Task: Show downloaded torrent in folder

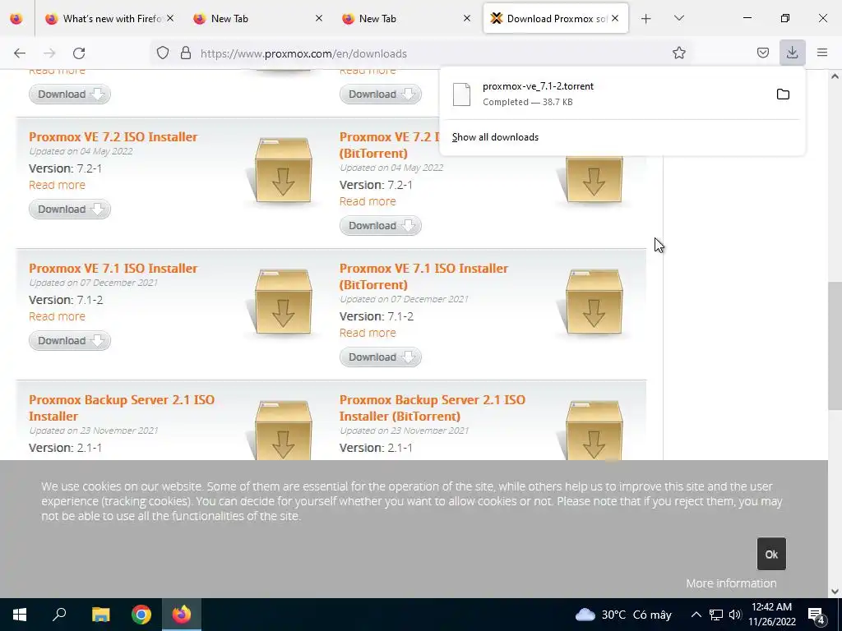Action: point(783,94)
